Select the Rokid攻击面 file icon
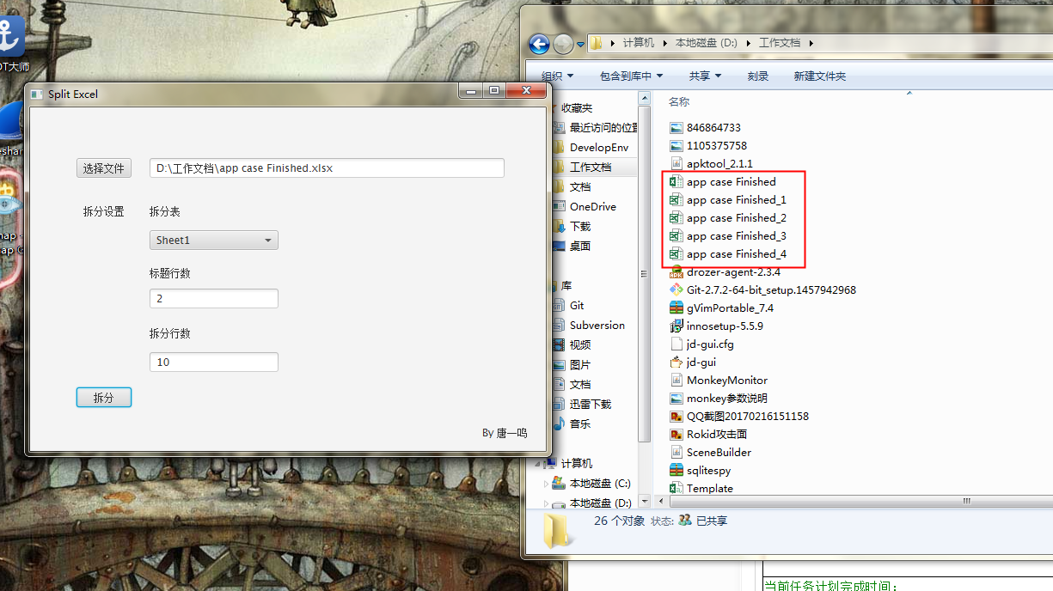Screen dimensions: 1053x591 (676, 435)
